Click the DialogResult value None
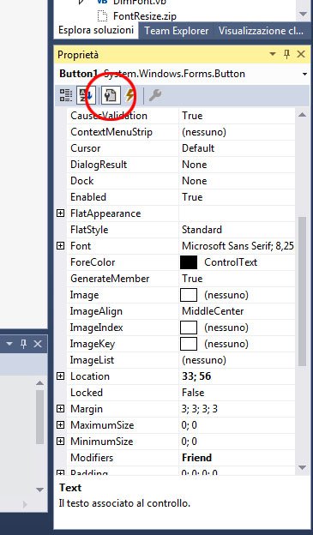The width and height of the screenshot is (313, 535). (194, 165)
